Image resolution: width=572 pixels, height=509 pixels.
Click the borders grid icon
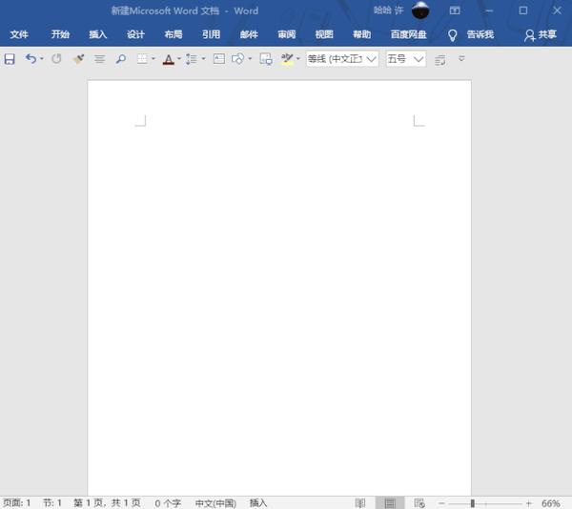(x=142, y=59)
